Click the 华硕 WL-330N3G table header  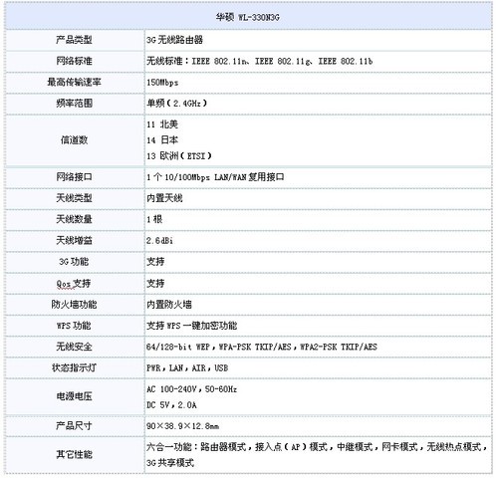click(248, 17)
